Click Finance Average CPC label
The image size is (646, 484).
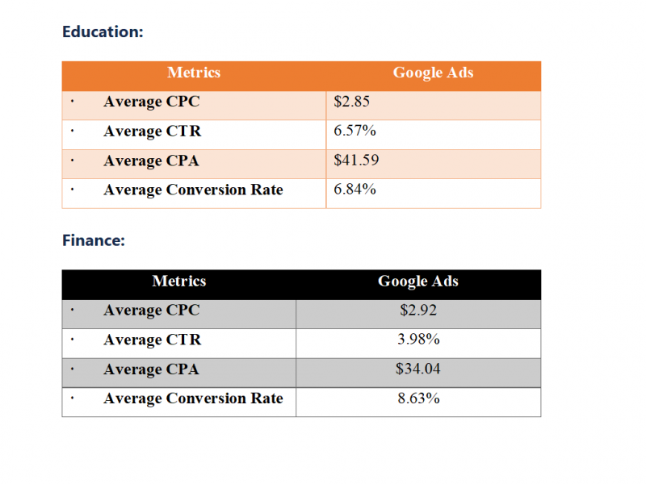point(152,311)
